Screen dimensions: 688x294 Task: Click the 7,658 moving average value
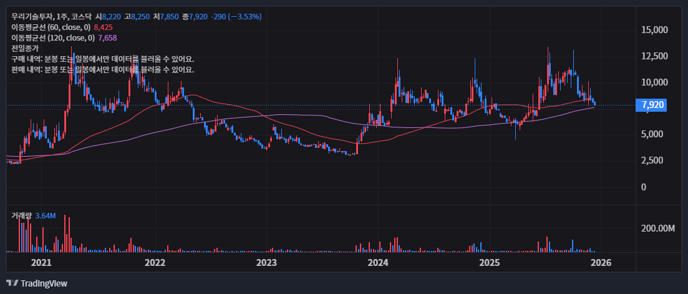coord(107,37)
